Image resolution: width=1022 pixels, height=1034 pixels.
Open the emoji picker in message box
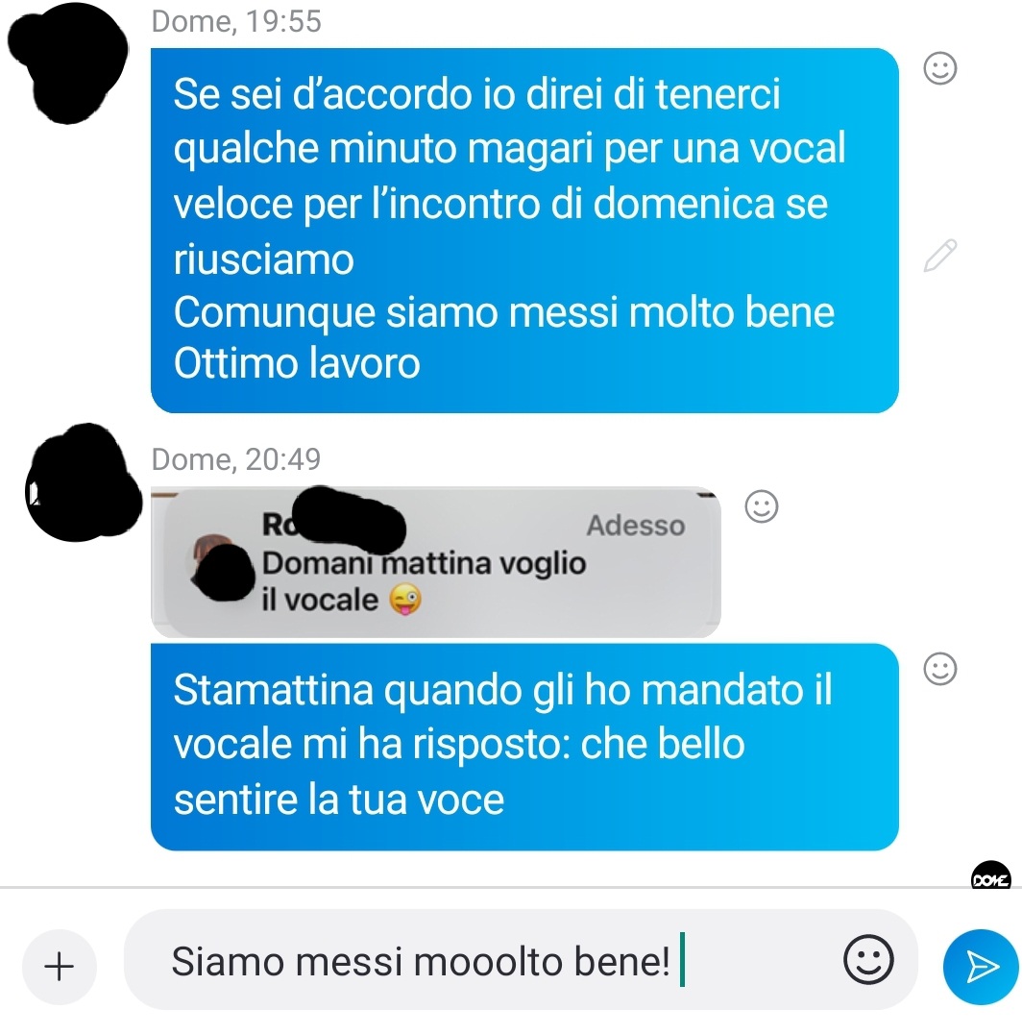868,959
